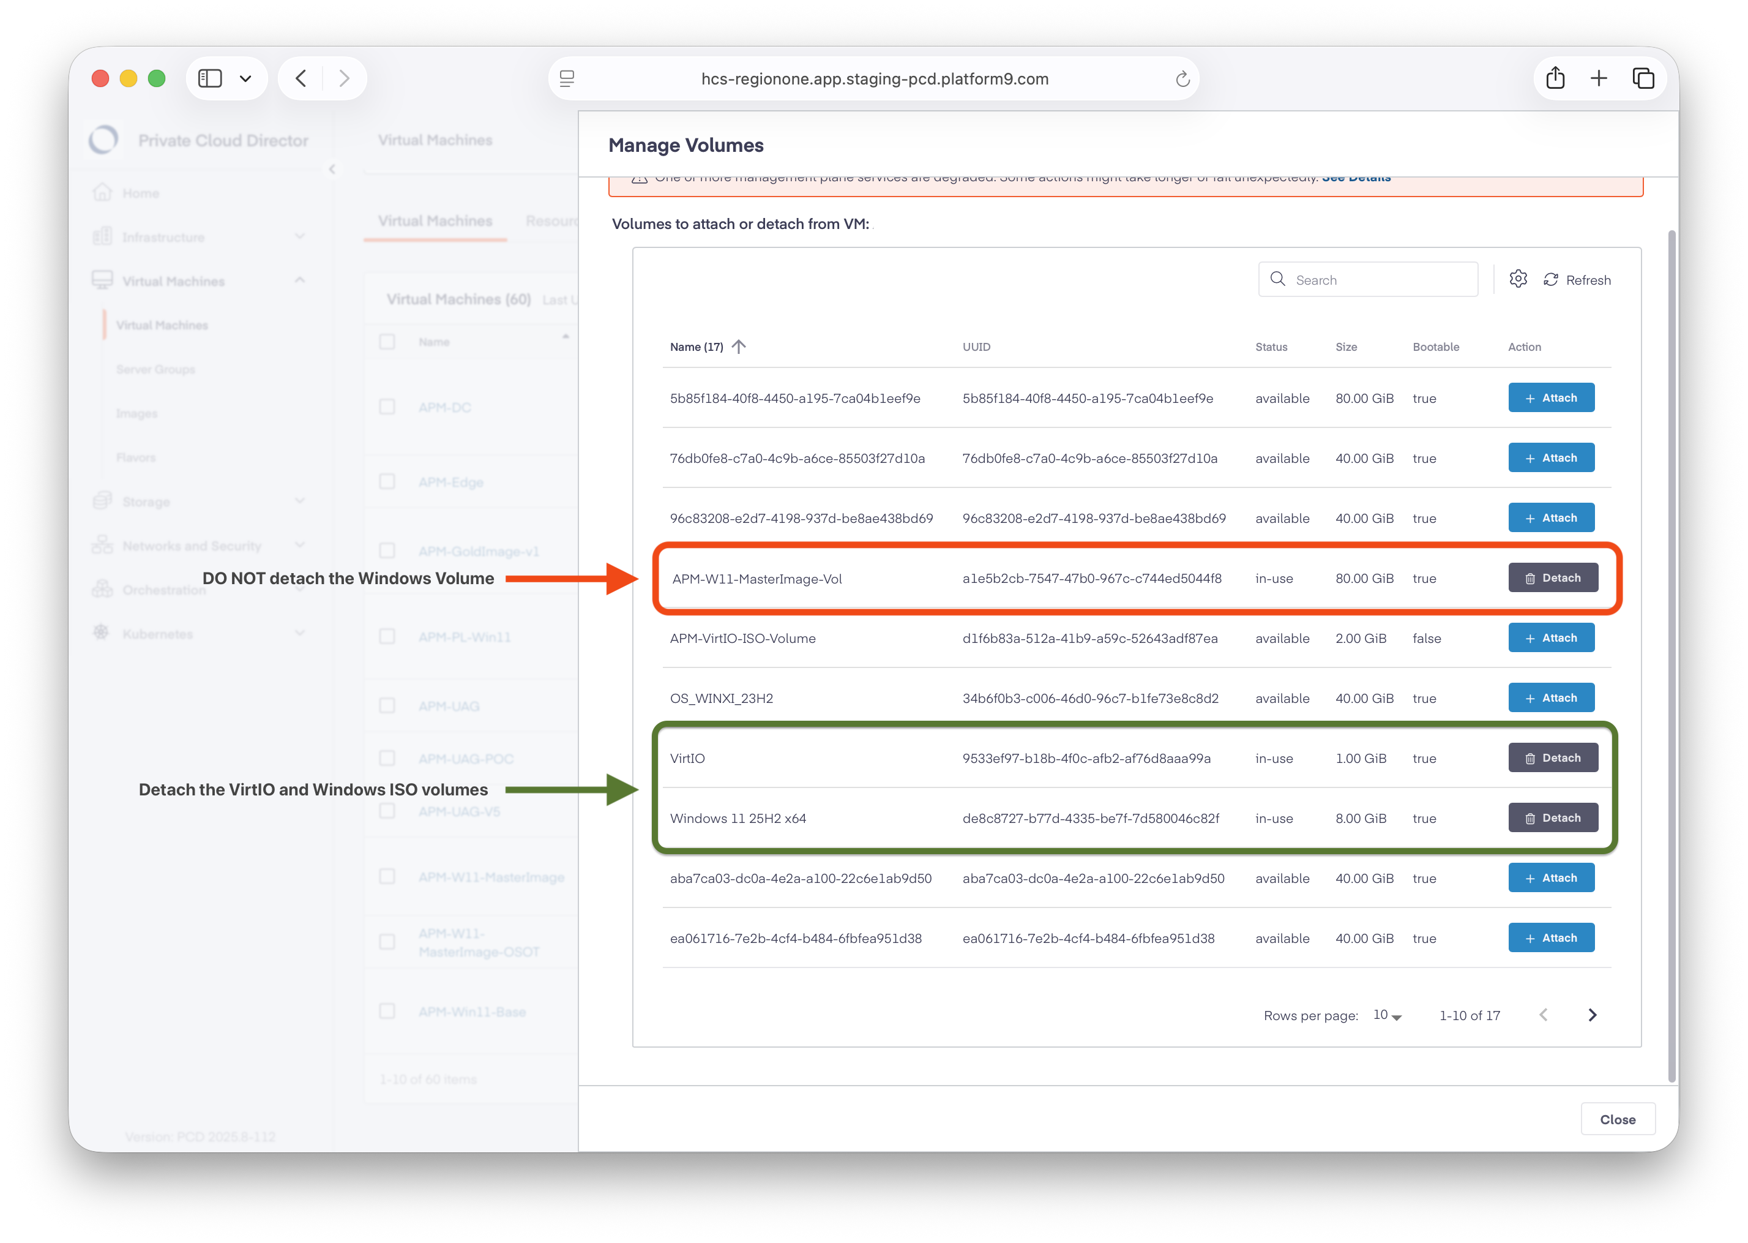Expand the Infrastructure menu

point(300,236)
